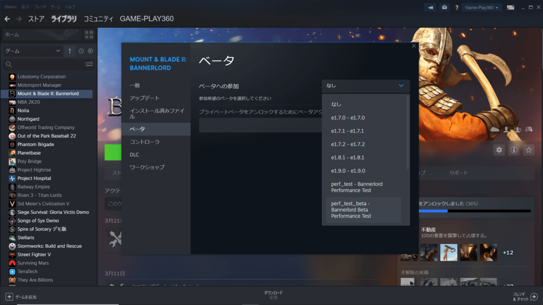Open the DLC properties tab

coord(156,155)
